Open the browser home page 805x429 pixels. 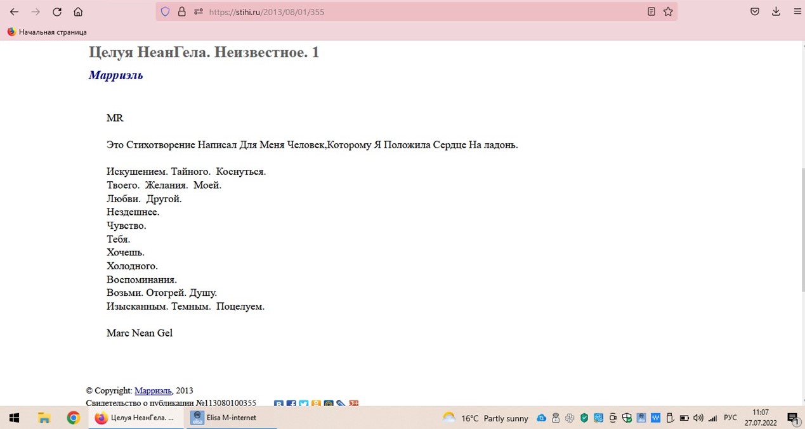pyautogui.click(x=78, y=11)
